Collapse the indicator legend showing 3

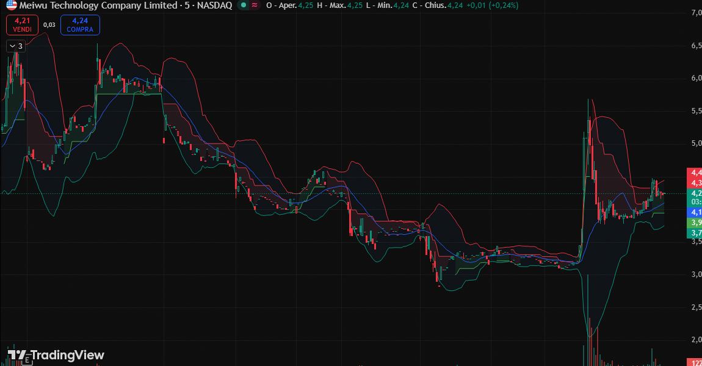point(16,46)
